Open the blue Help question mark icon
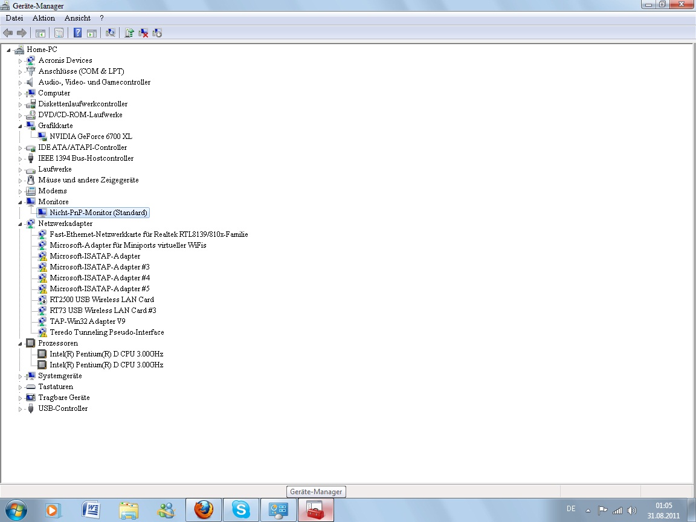The image size is (696, 522). coord(78,33)
